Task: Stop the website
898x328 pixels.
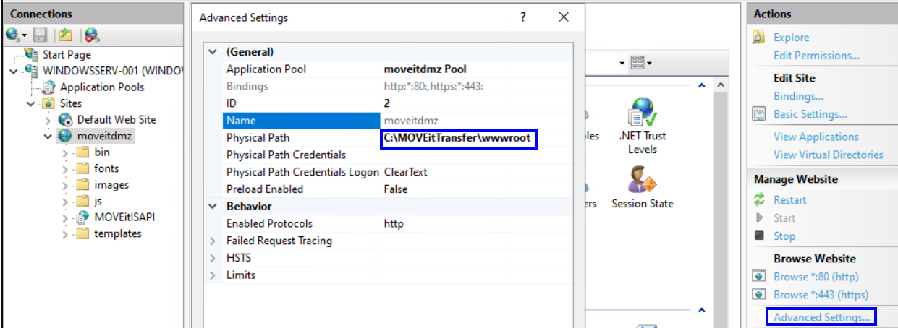Action: [x=784, y=236]
